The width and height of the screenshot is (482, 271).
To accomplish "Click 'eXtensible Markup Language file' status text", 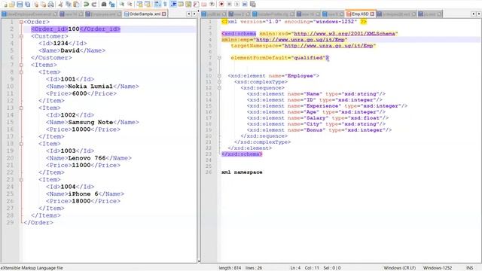I will click(x=32, y=268).
